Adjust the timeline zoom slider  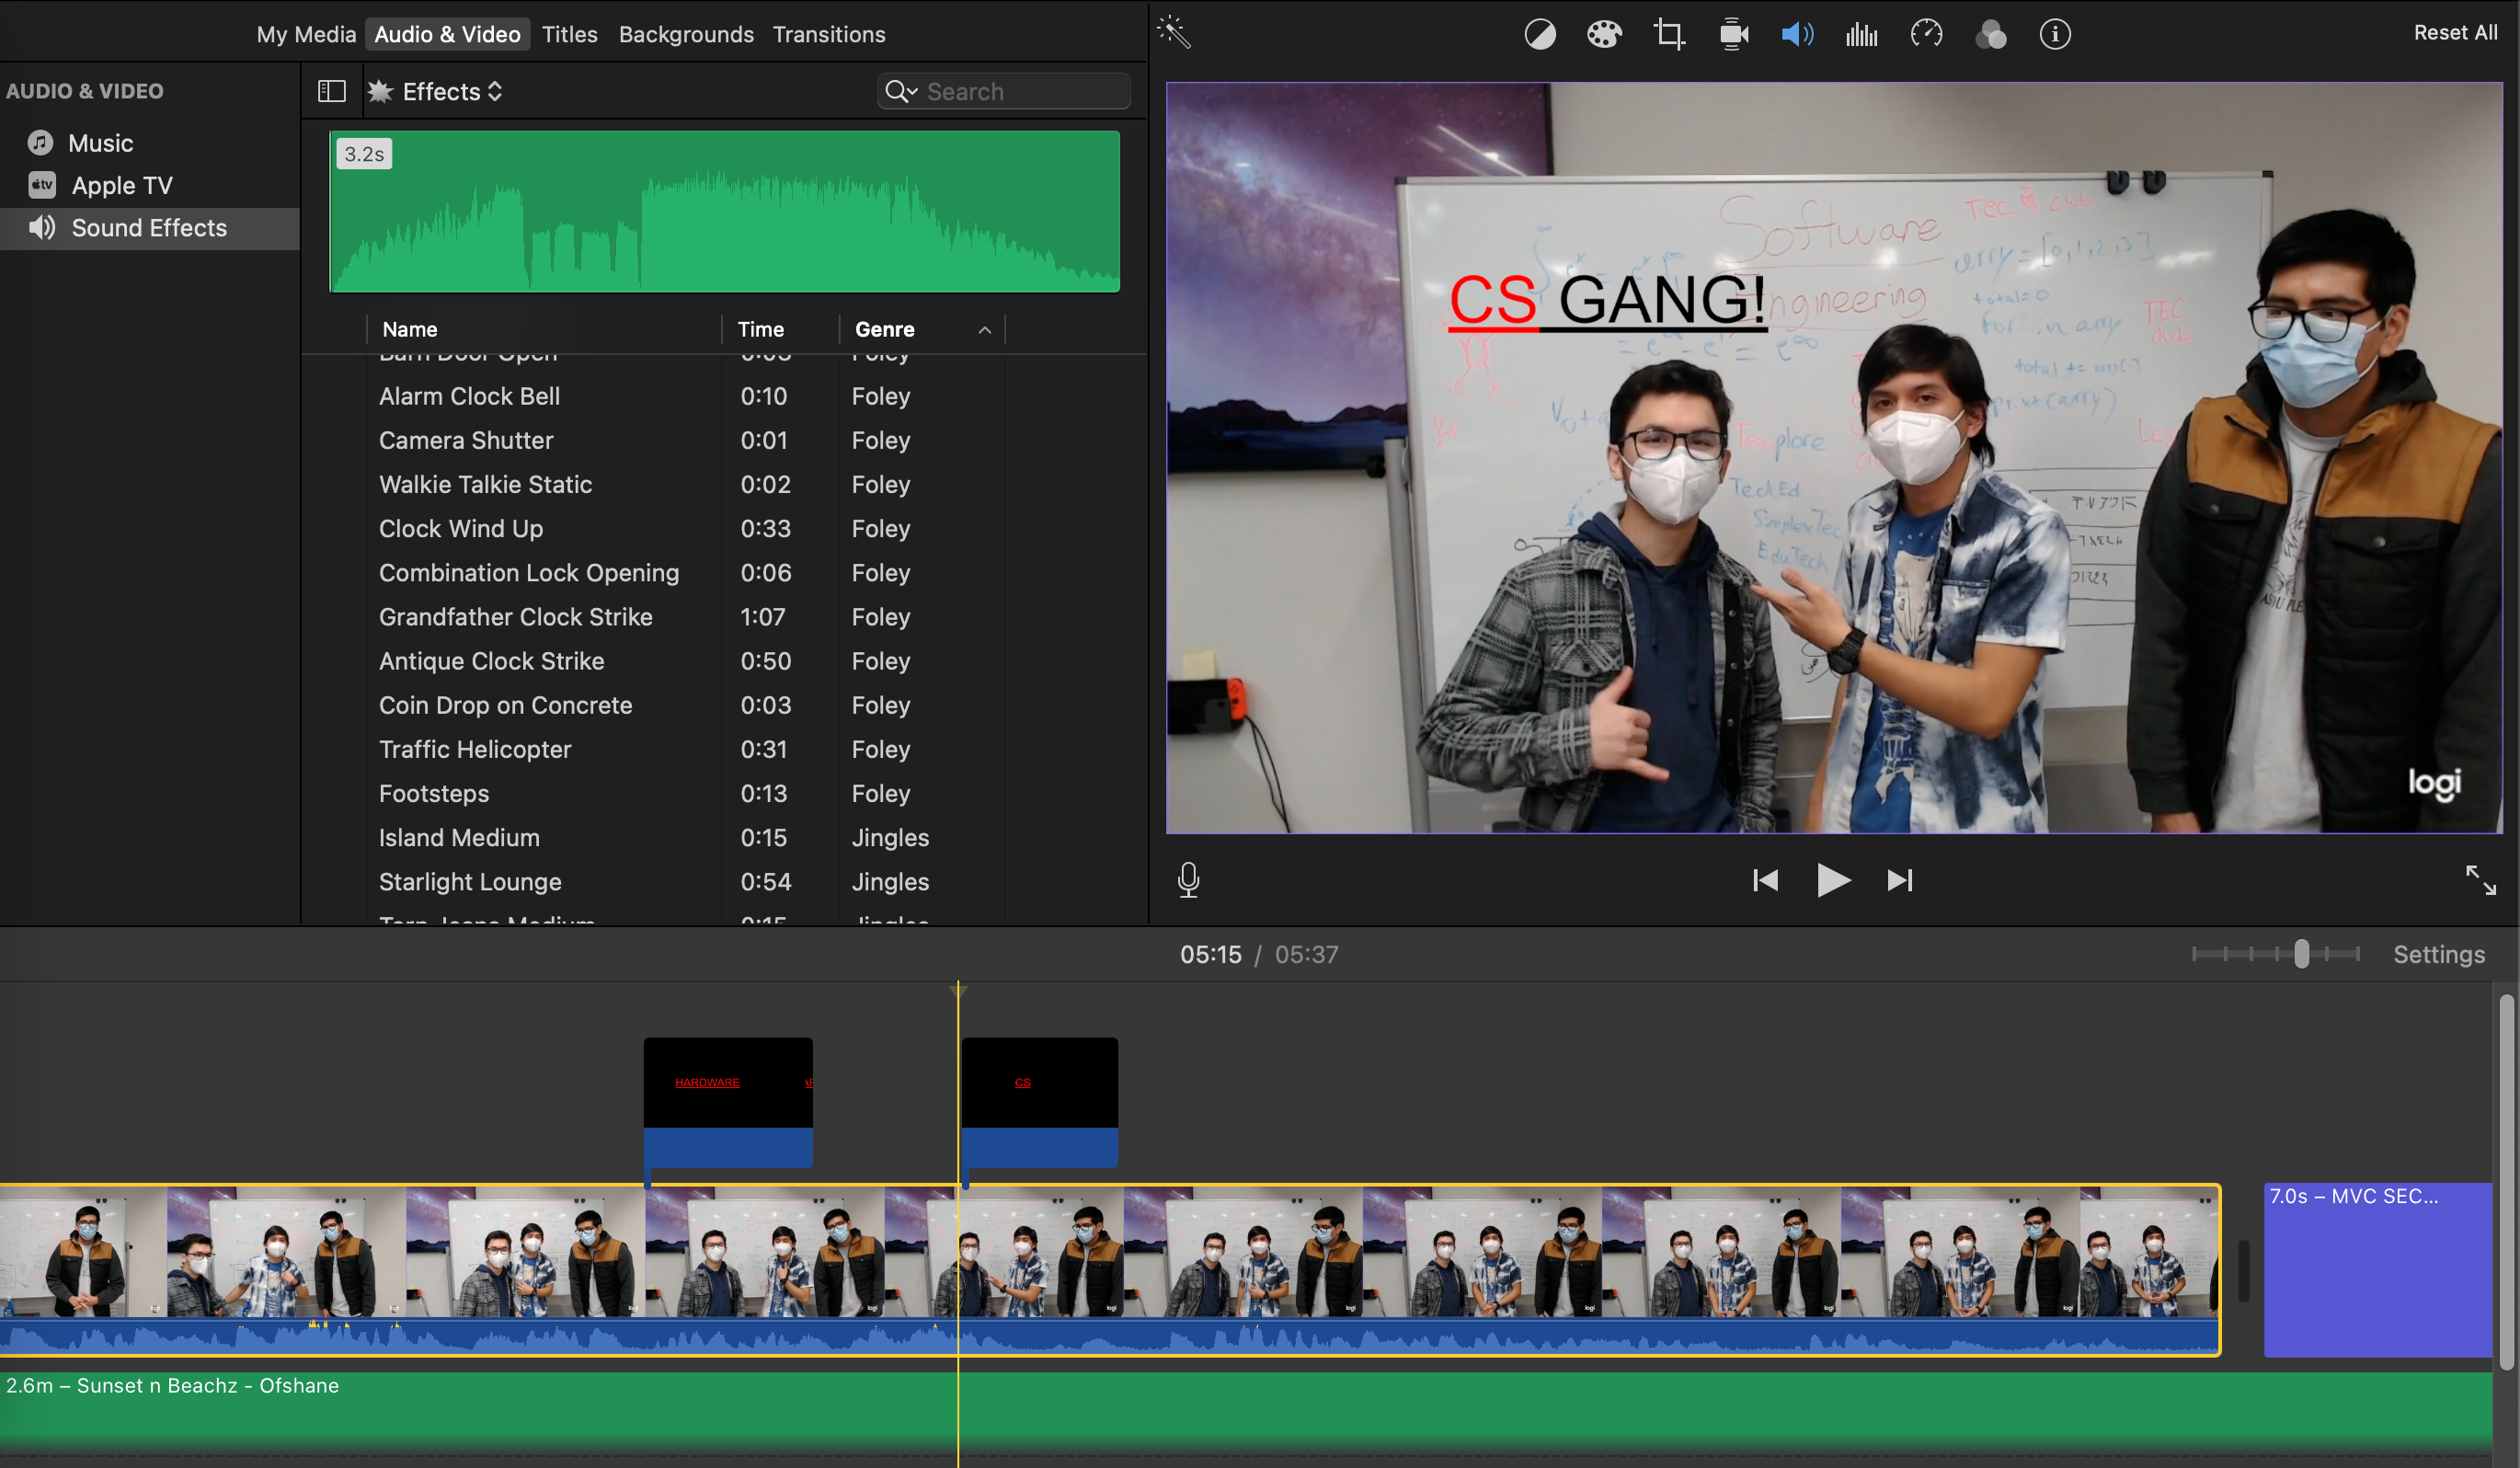(2301, 954)
